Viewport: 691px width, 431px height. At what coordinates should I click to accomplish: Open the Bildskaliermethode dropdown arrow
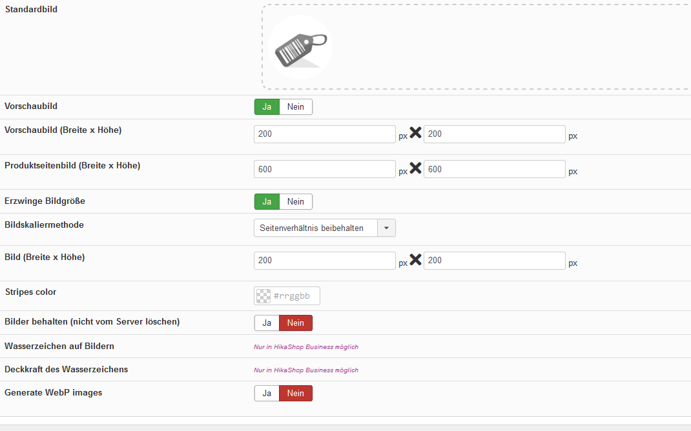coord(386,228)
